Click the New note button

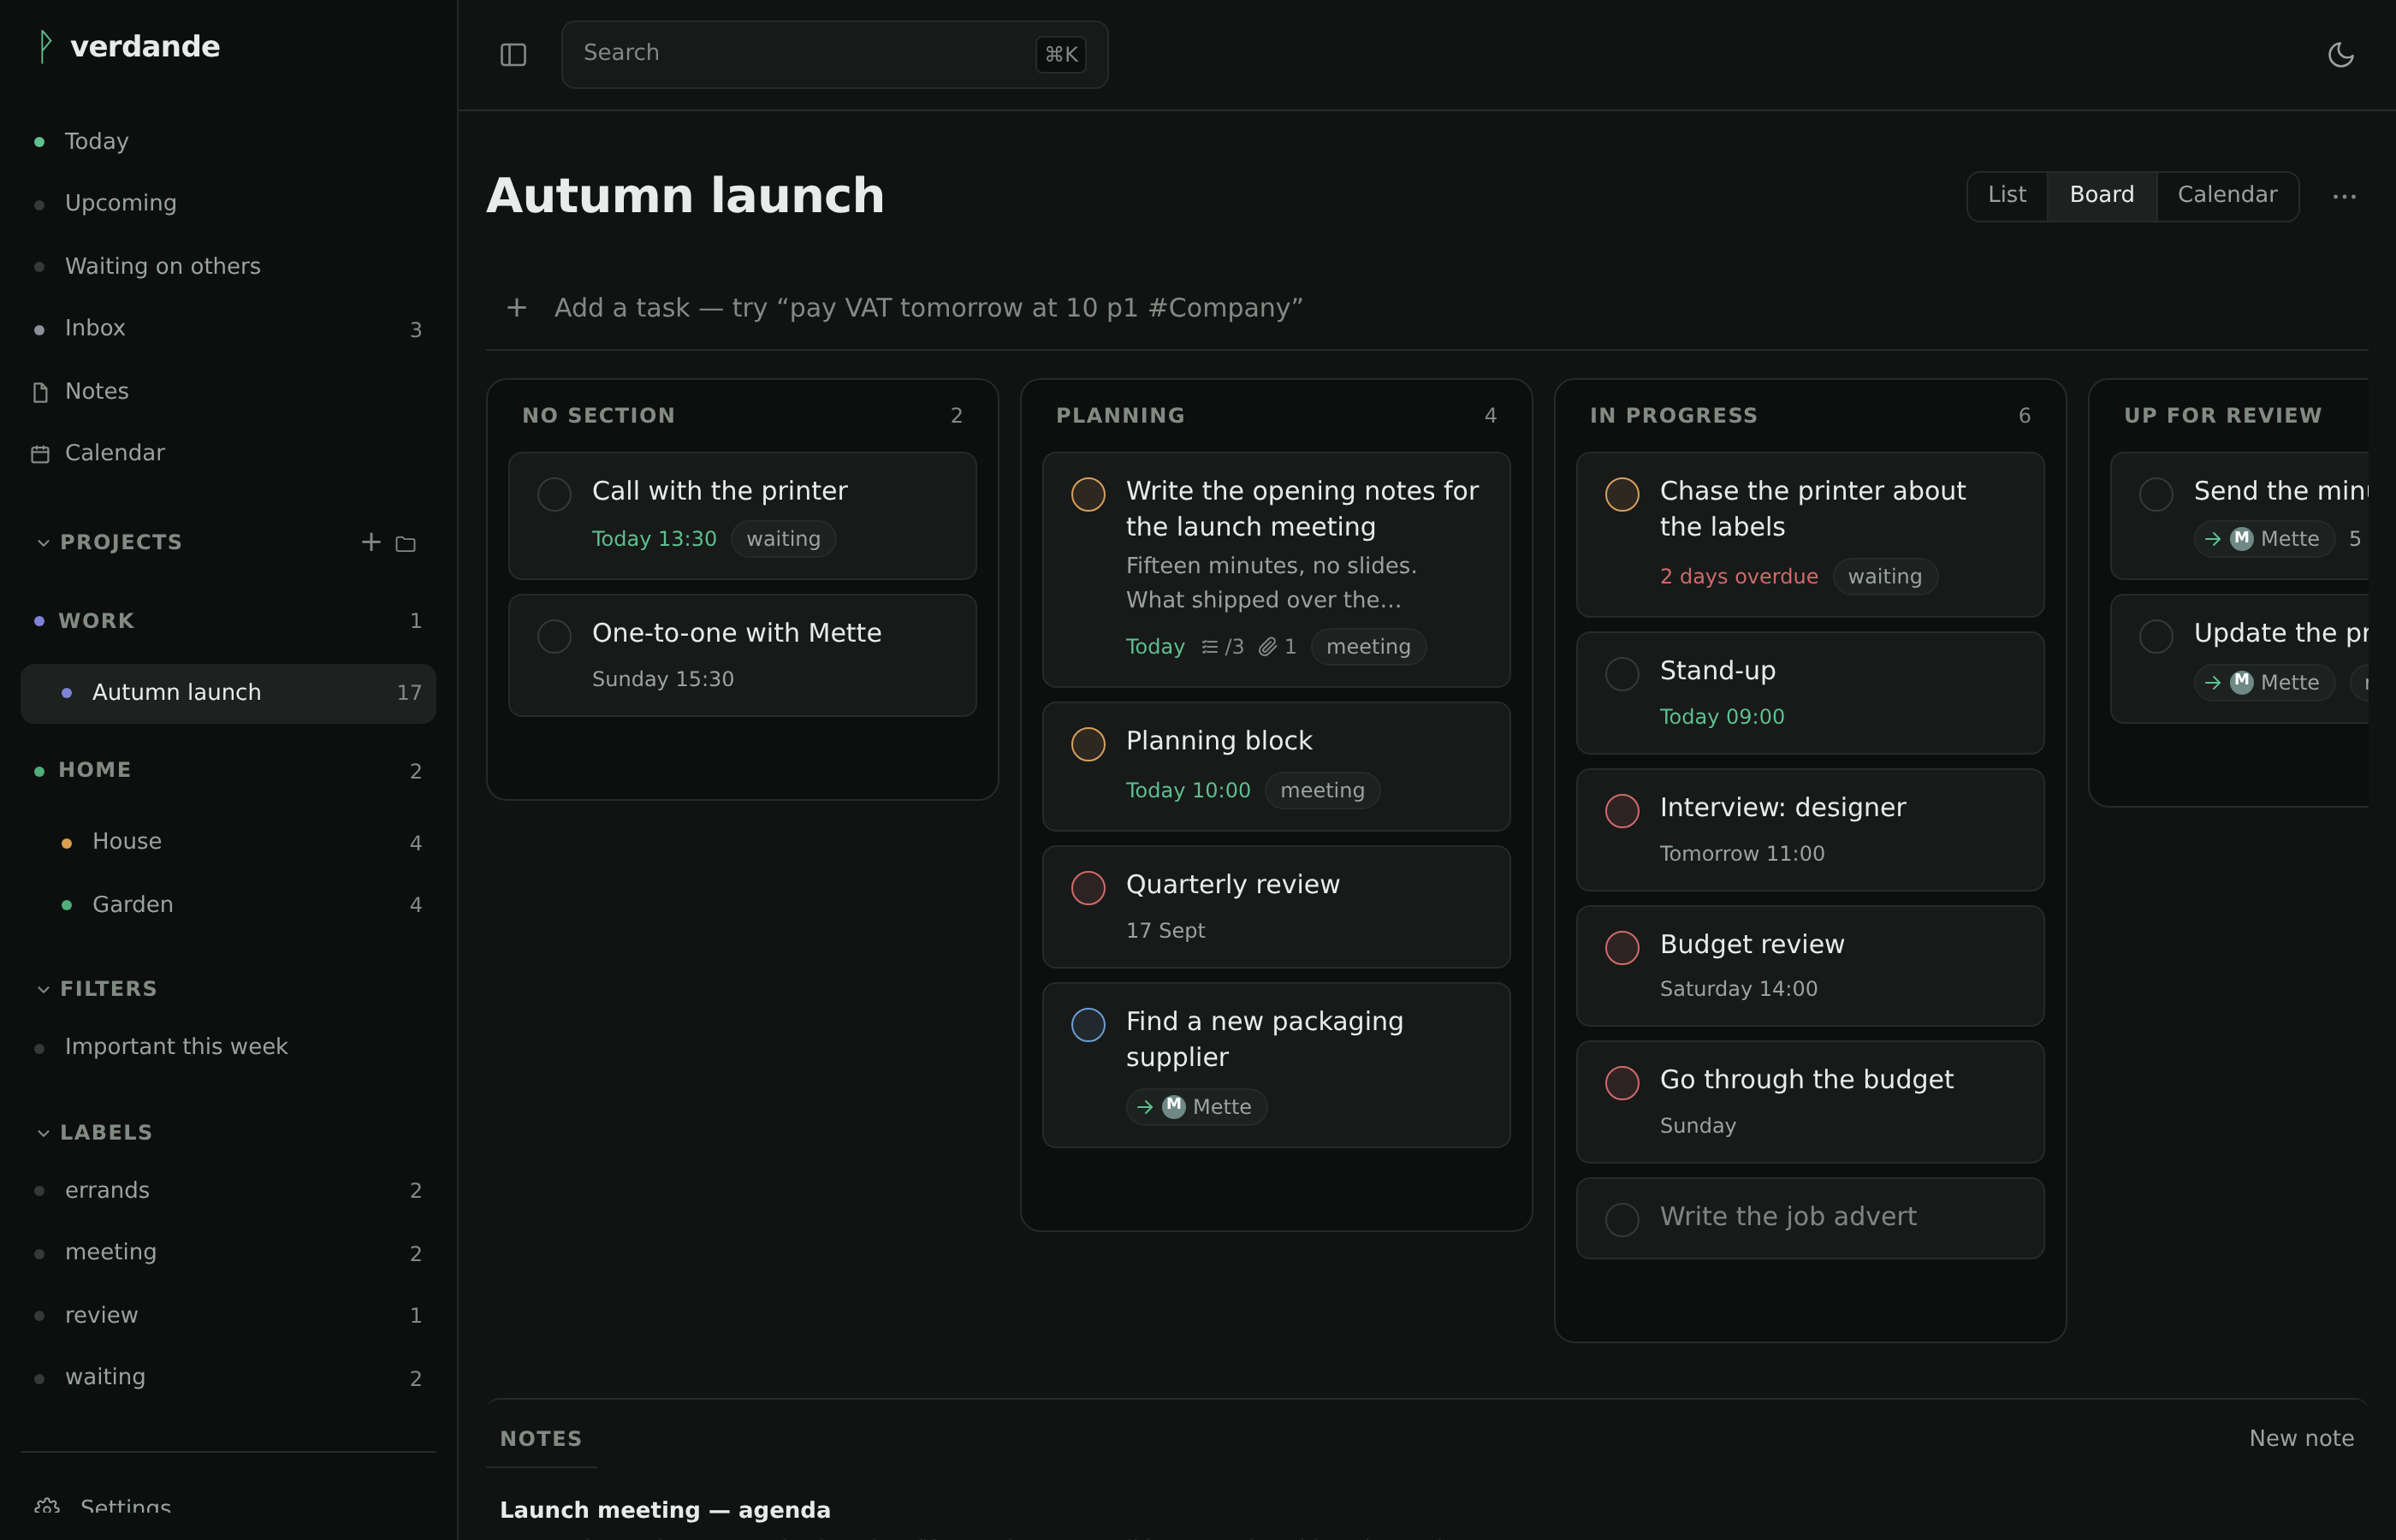(x=2301, y=1438)
